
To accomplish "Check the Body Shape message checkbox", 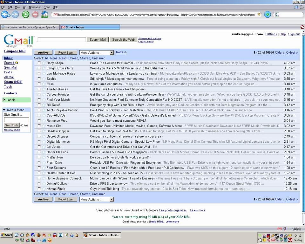I will point(39,63).
